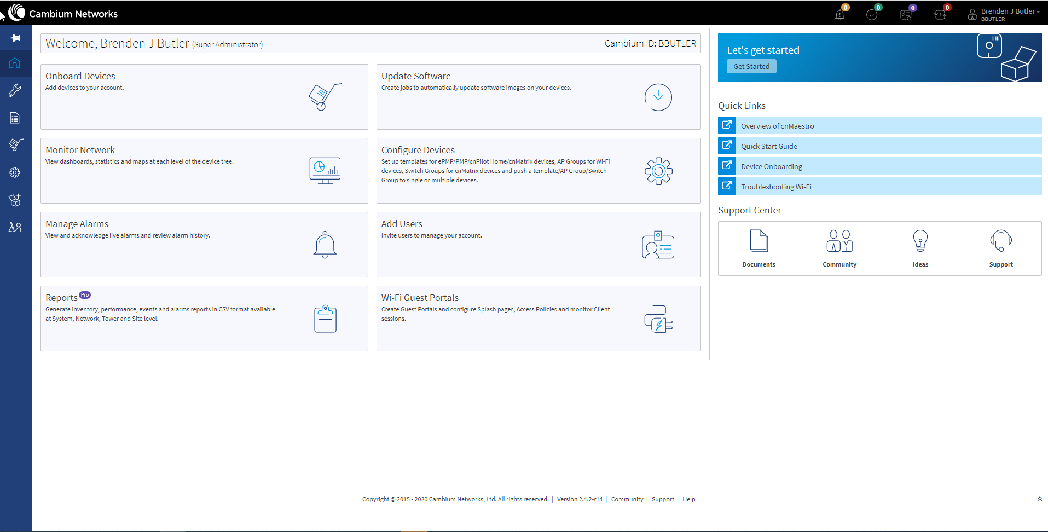
Task: Open the alarm bell notifications icon
Action: 840,14
